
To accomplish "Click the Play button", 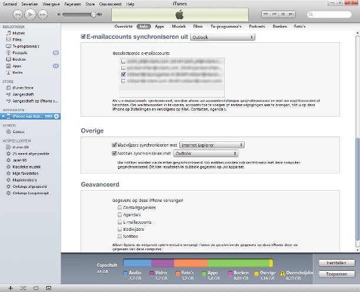I will click(30, 14).
